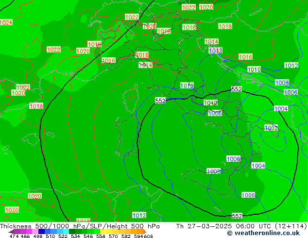Click the 486 legend value
This screenshot has height=238, width=308.
click(x=25, y=236)
